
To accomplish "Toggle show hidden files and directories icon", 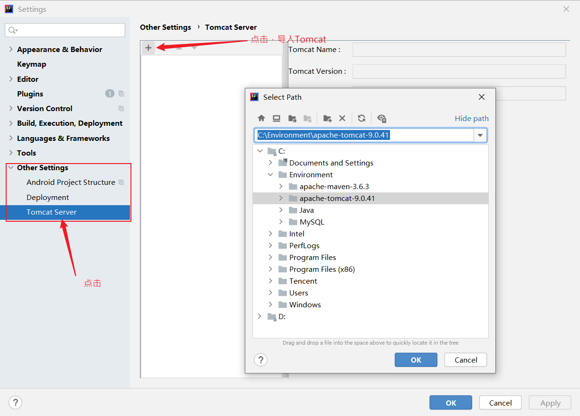I will (x=382, y=118).
